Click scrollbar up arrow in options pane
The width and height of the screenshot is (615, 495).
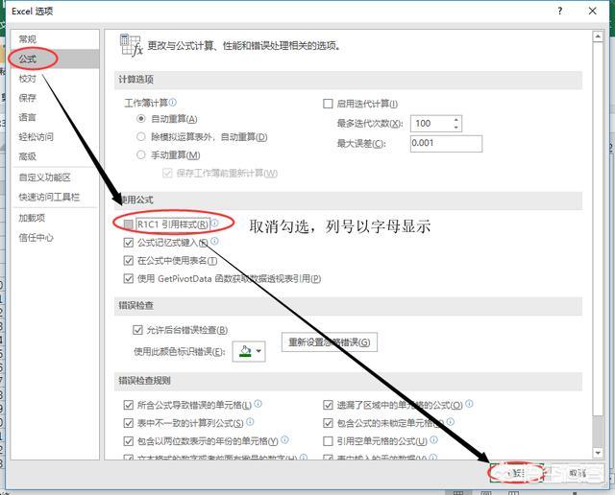tap(598, 36)
